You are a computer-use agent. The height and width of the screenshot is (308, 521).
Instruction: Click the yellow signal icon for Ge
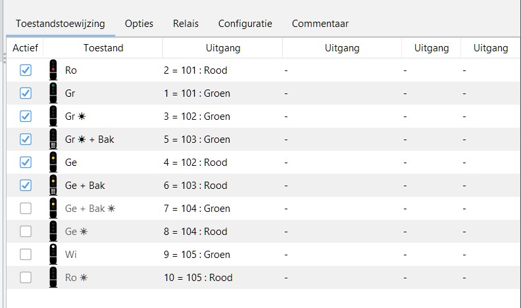(53, 163)
